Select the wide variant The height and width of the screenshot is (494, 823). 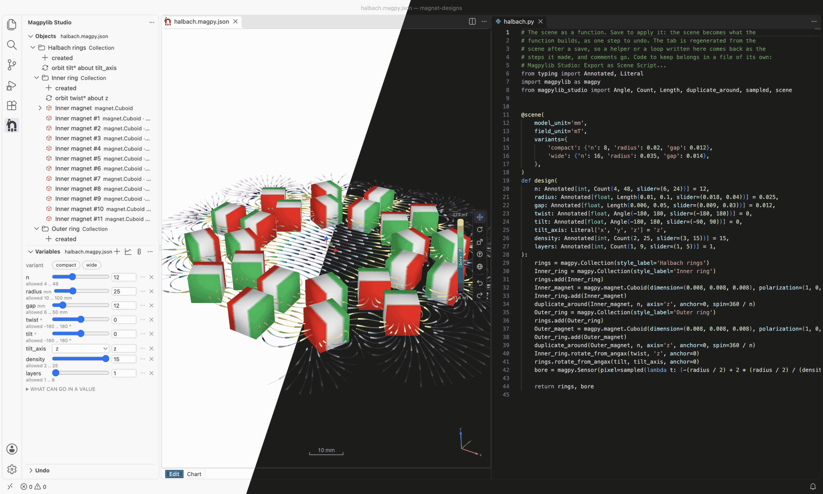92,265
